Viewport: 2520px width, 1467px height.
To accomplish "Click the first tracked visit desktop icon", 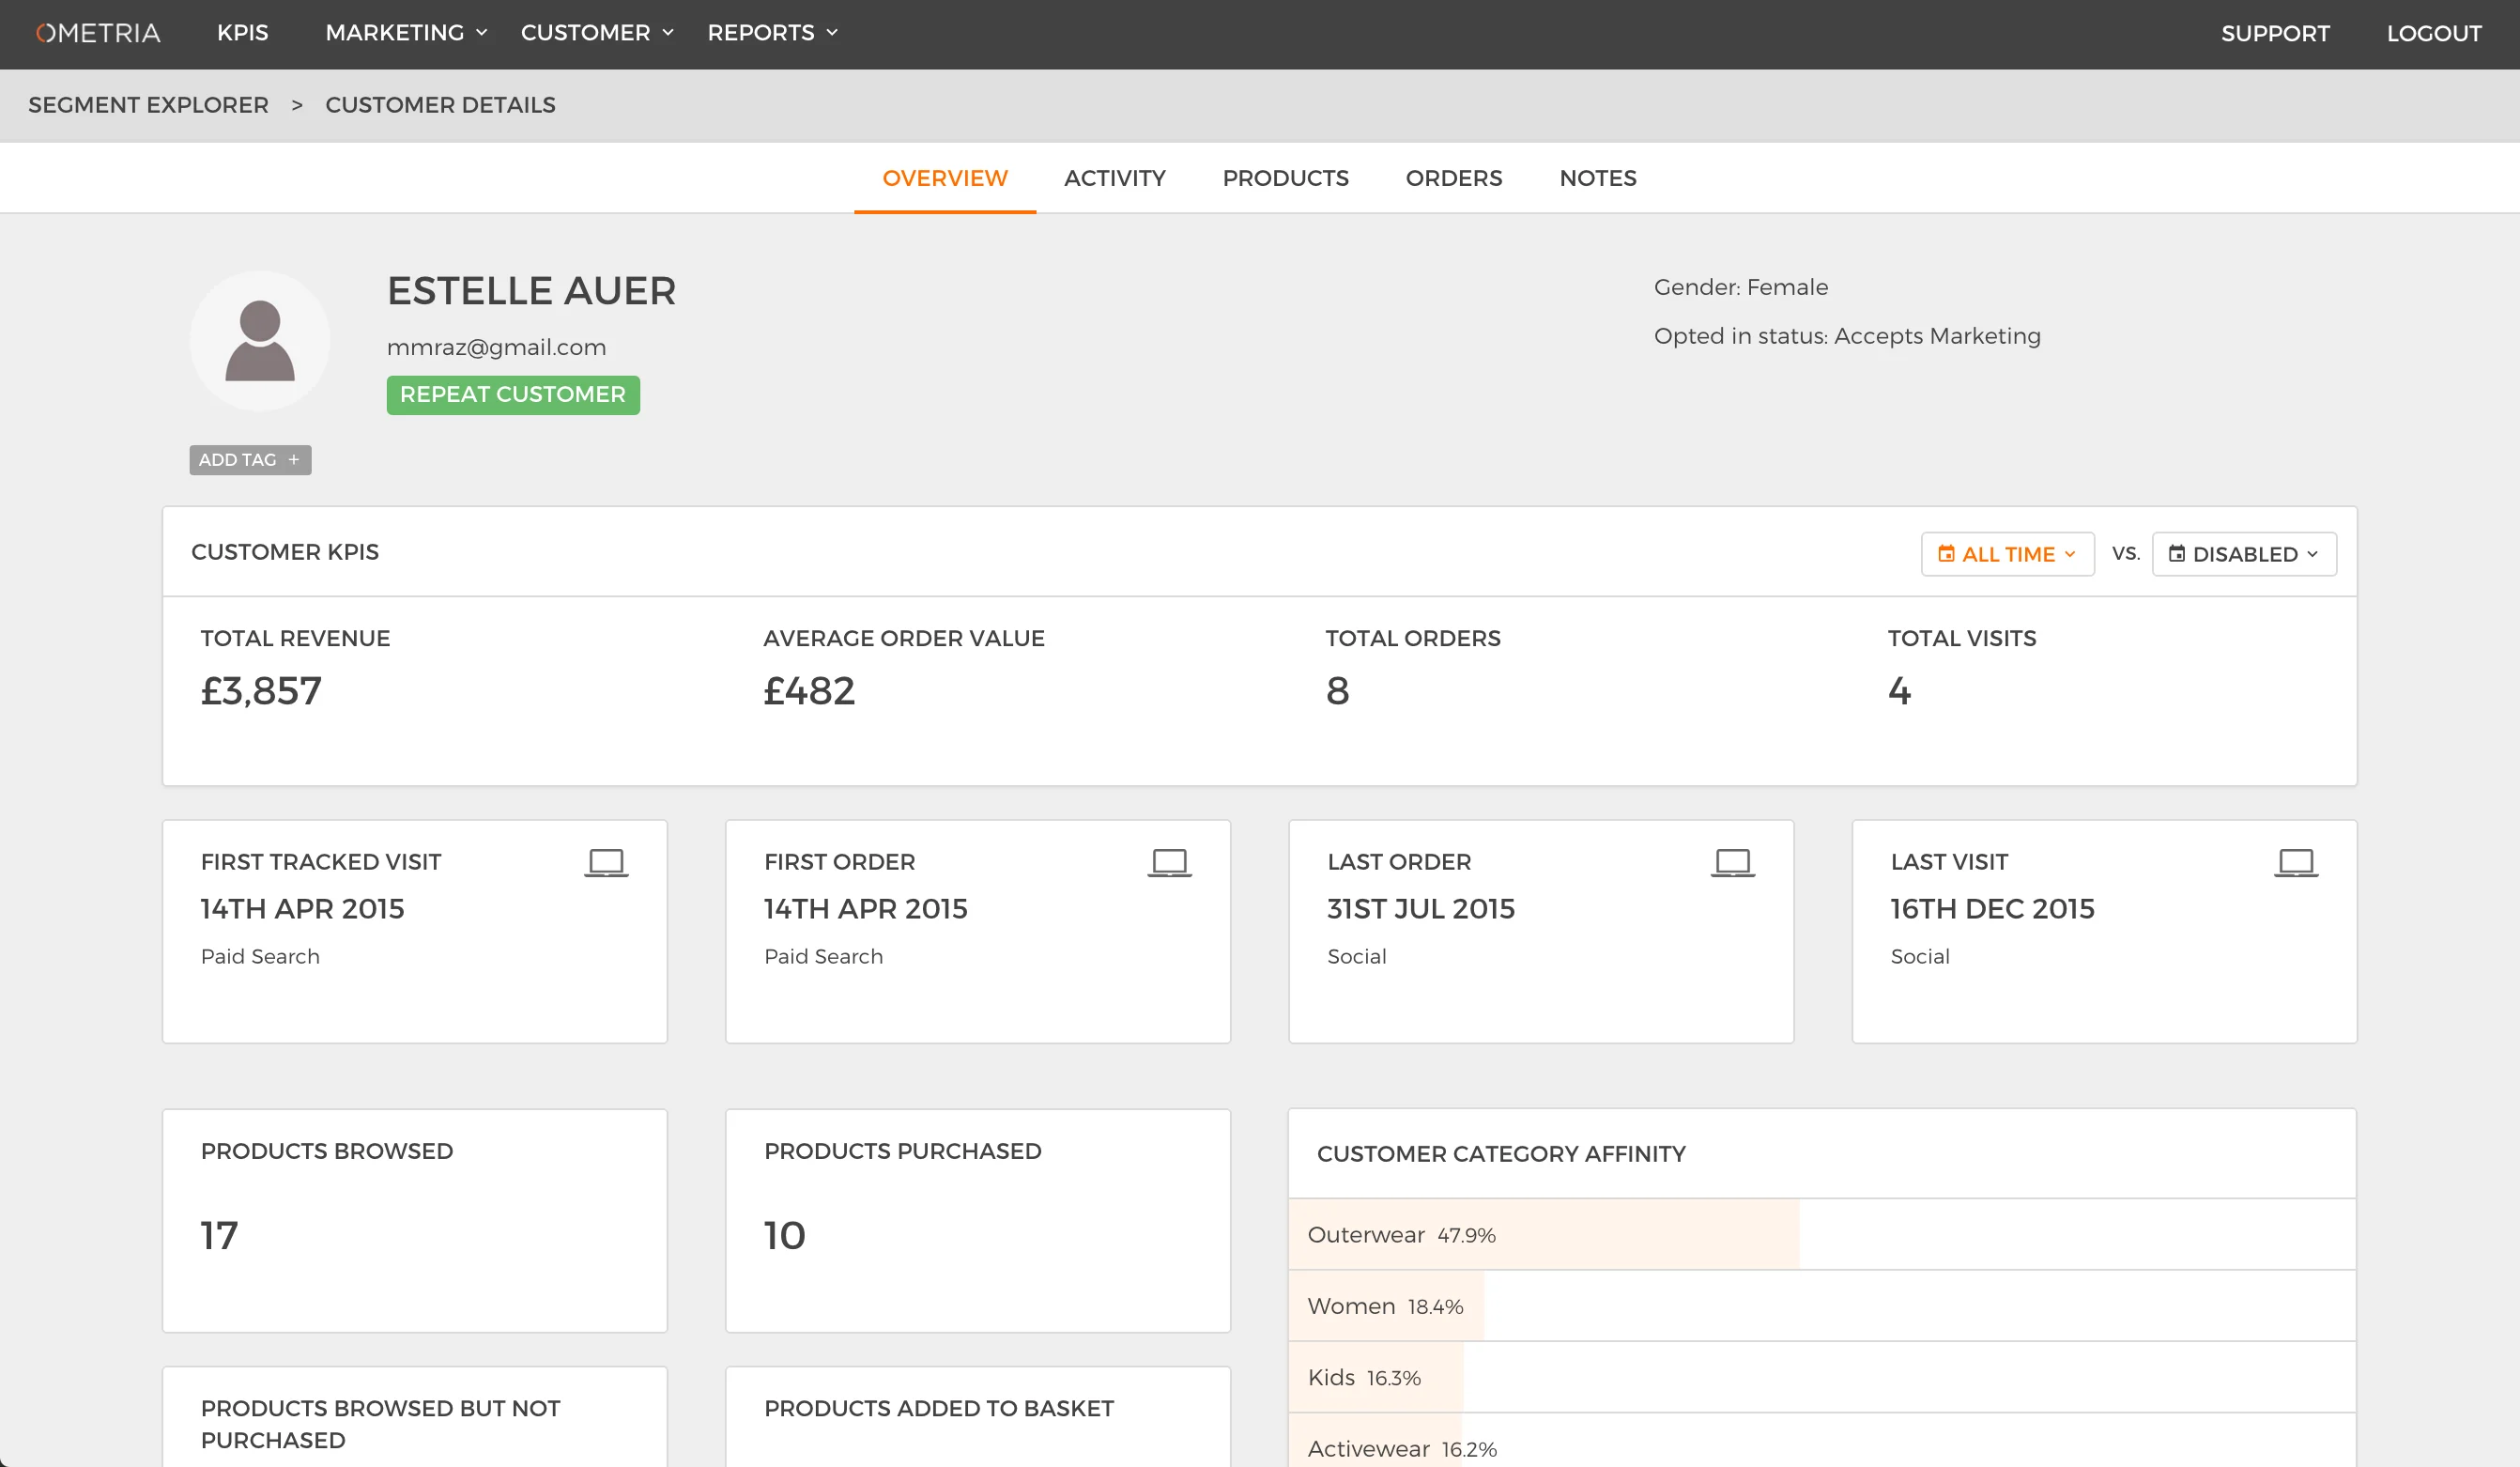I will coord(607,863).
